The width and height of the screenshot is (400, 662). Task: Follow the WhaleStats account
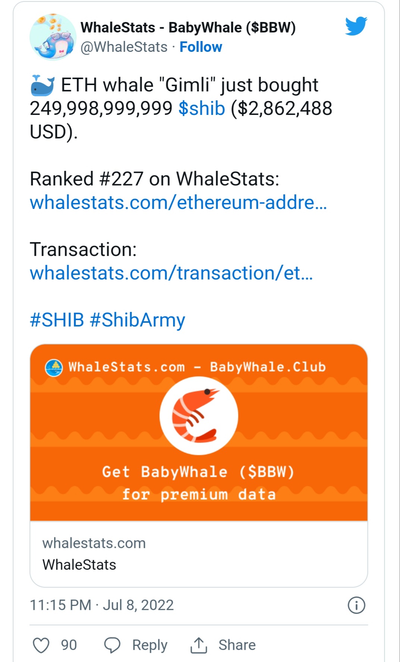[201, 47]
